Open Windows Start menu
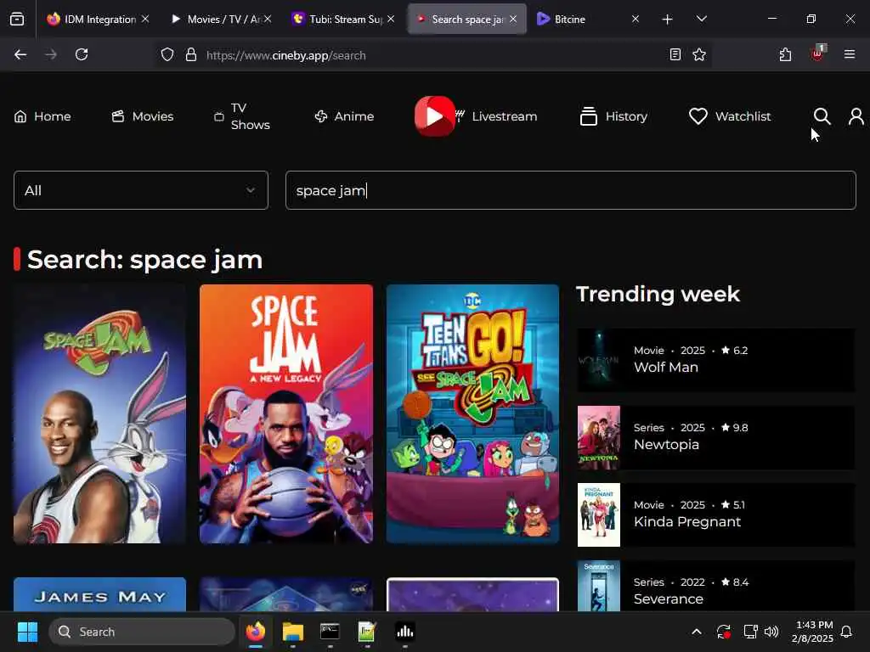The height and width of the screenshot is (652, 870). click(x=27, y=632)
